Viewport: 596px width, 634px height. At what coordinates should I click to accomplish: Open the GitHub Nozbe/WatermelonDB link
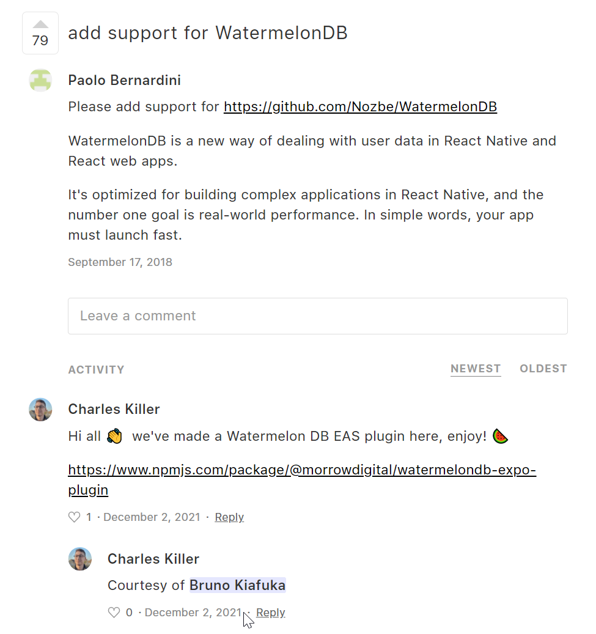click(x=360, y=107)
